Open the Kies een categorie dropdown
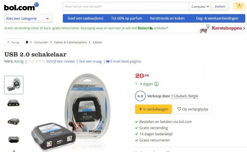Image resolution: width=247 pixels, height=152 pixels. point(28,18)
